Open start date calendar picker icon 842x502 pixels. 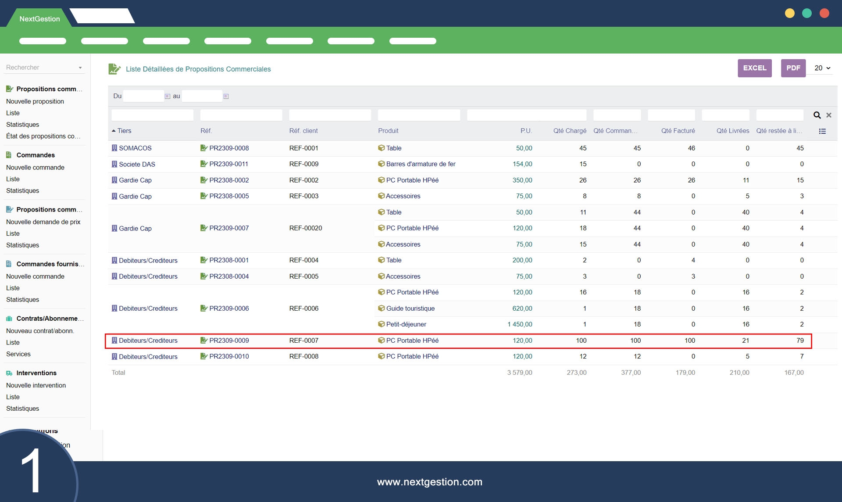click(168, 96)
